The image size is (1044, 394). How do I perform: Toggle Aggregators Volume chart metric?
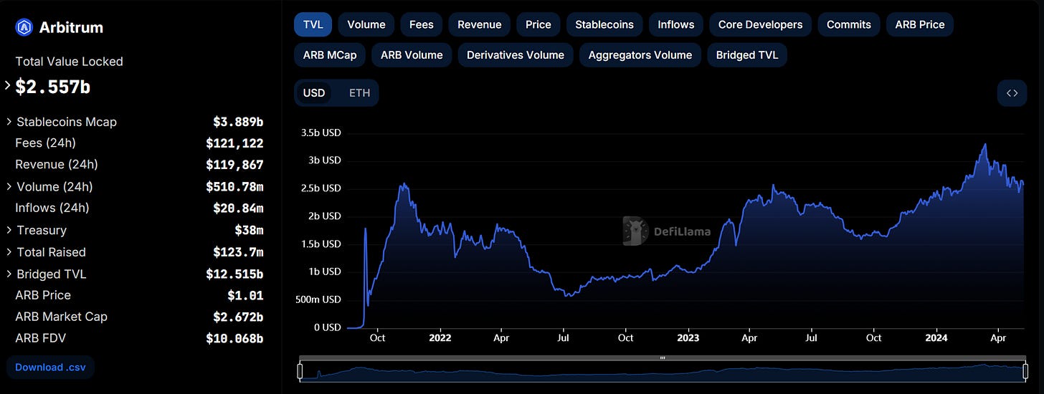(640, 55)
